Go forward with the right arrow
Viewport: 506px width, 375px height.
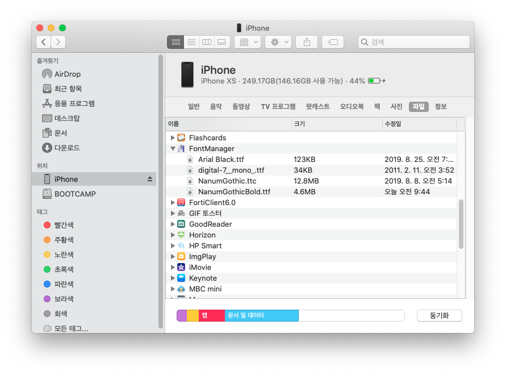[58, 42]
